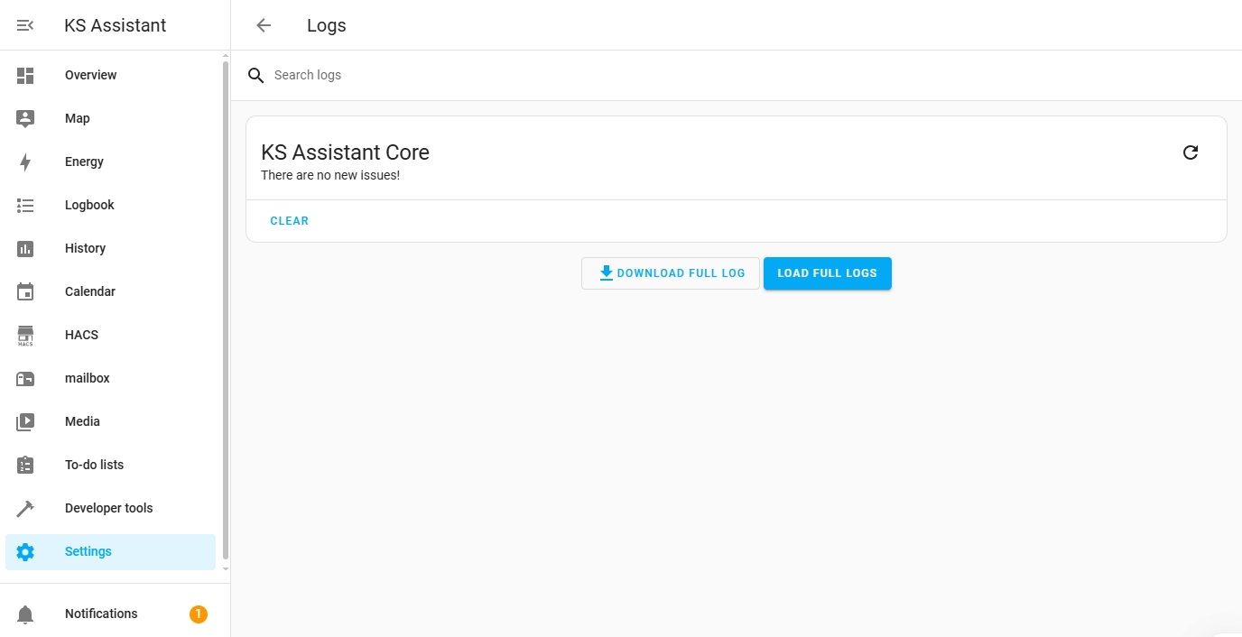Select the Map sidebar icon
1242x637 pixels.
pos(25,118)
